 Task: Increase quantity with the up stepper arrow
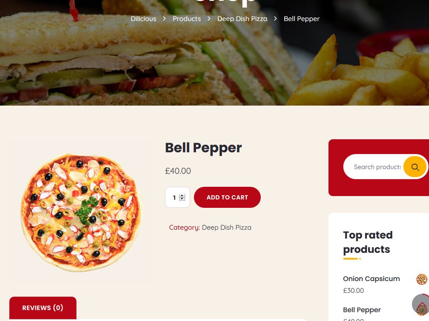click(182, 195)
